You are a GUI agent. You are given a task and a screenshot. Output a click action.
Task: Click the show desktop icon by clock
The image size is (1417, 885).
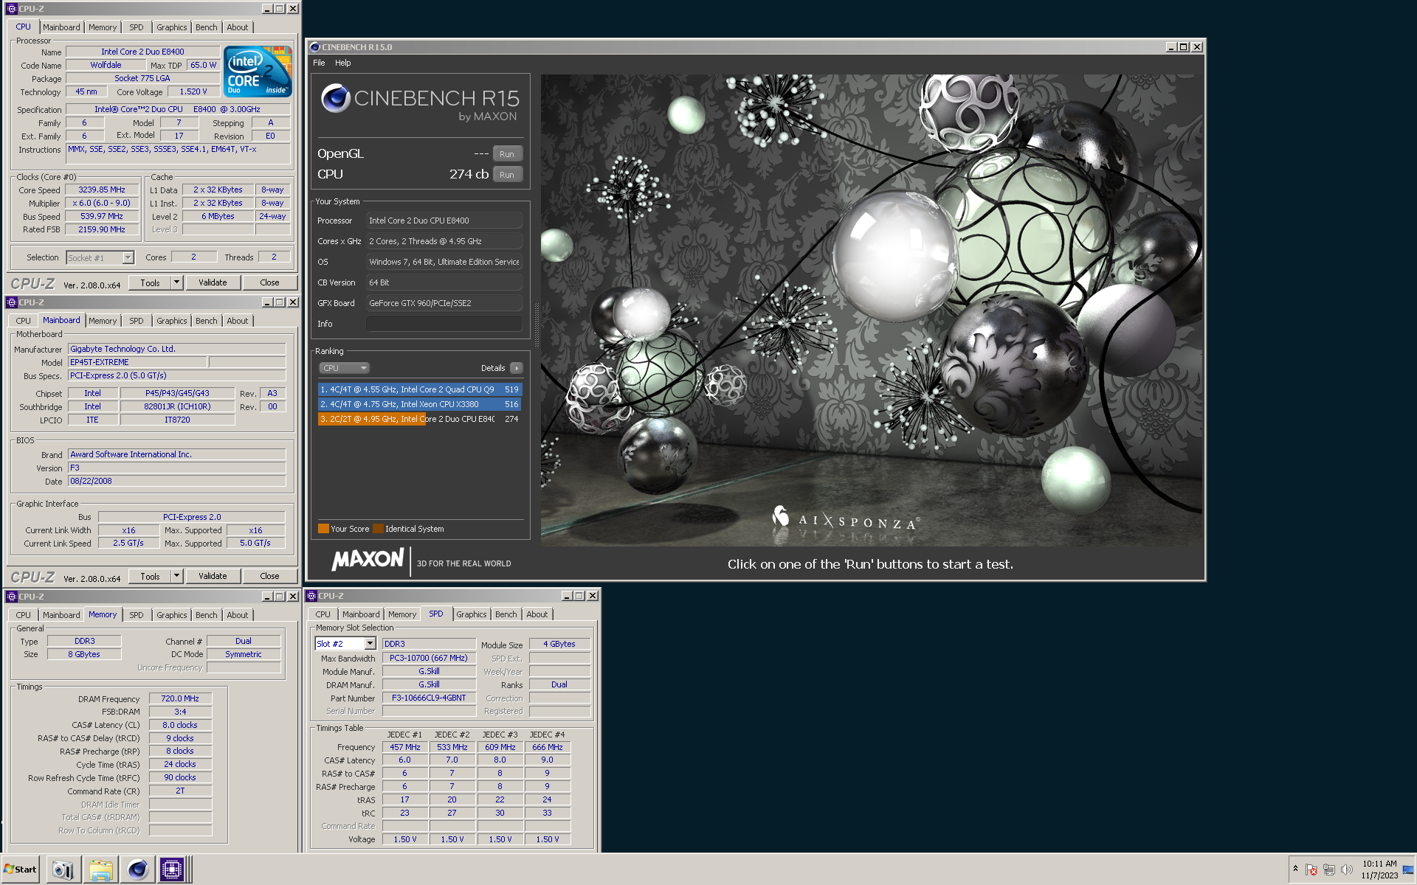click(x=1408, y=870)
